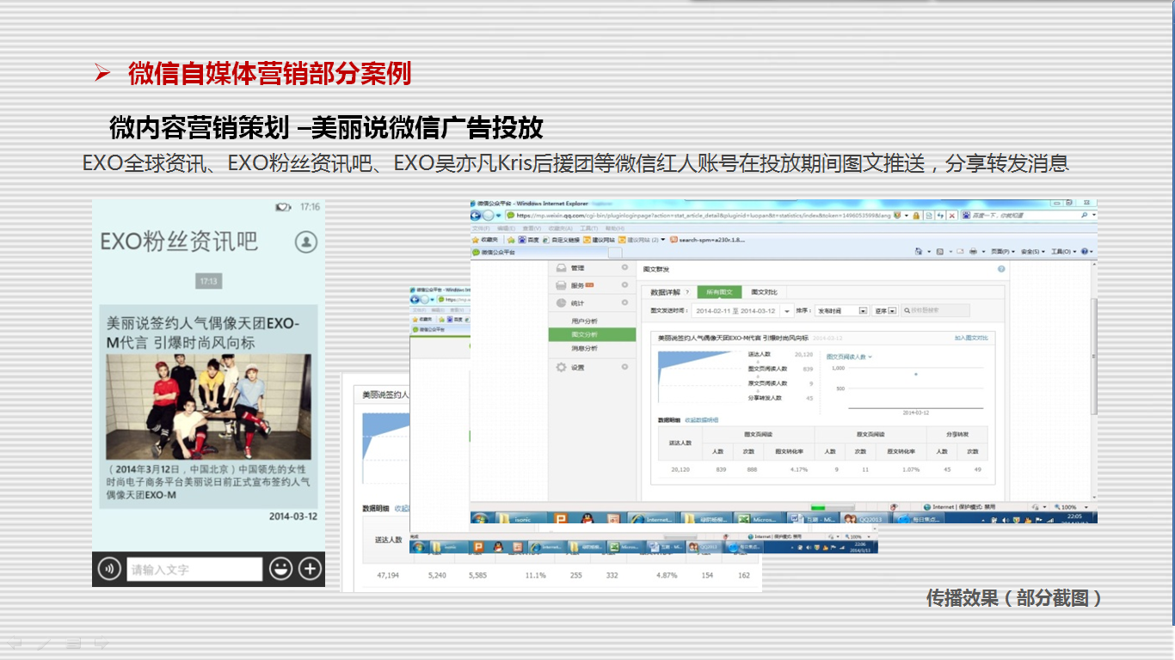The height and width of the screenshot is (660, 1175).
Task: Click the Back arrow in the front IE window
Action: (x=477, y=215)
